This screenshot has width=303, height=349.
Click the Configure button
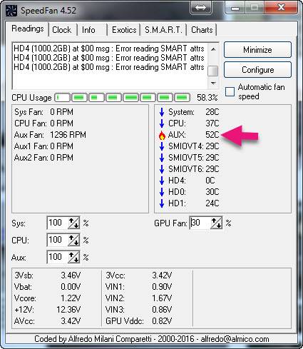click(x=257, y=70)
